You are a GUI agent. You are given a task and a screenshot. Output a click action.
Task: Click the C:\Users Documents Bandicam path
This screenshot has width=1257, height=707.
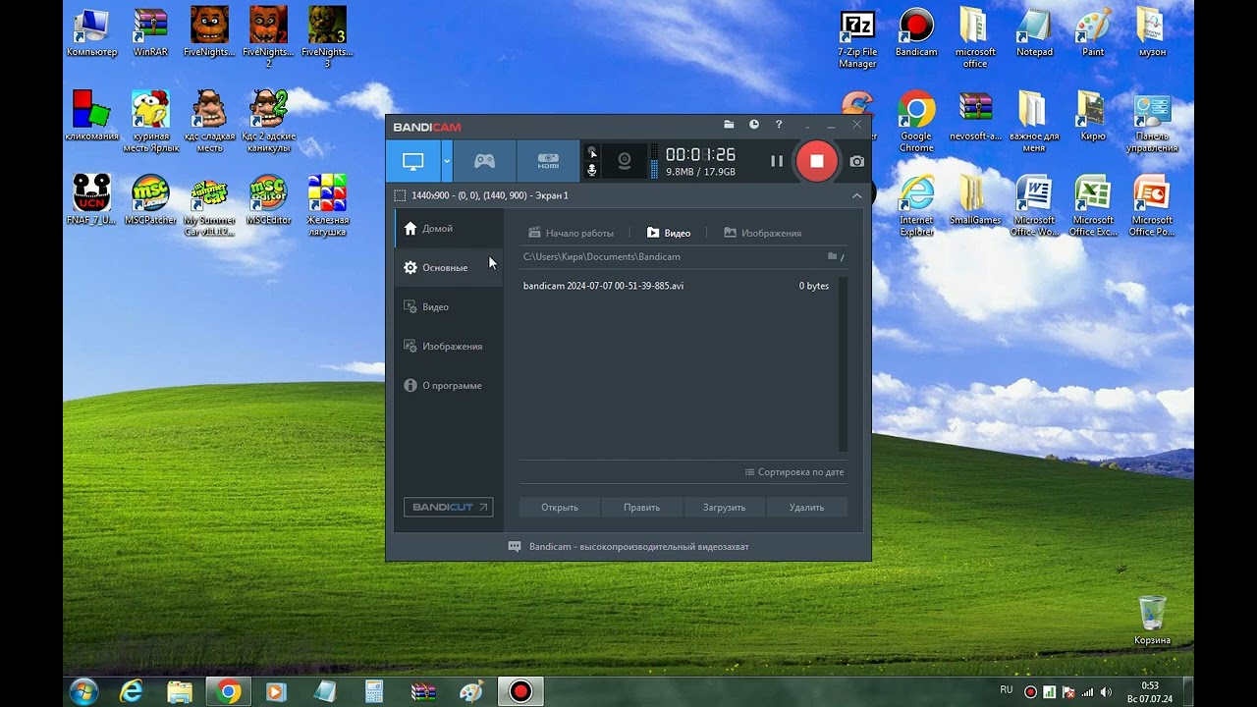(x=601, y=256)
